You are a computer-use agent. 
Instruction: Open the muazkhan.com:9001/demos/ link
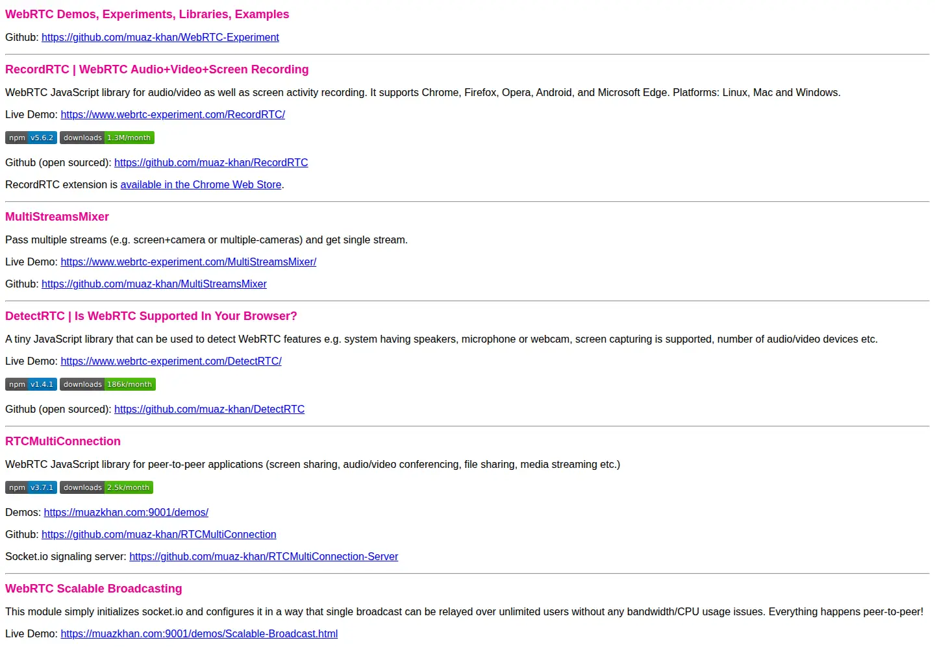pyautogui.click(x=126, y=513)
